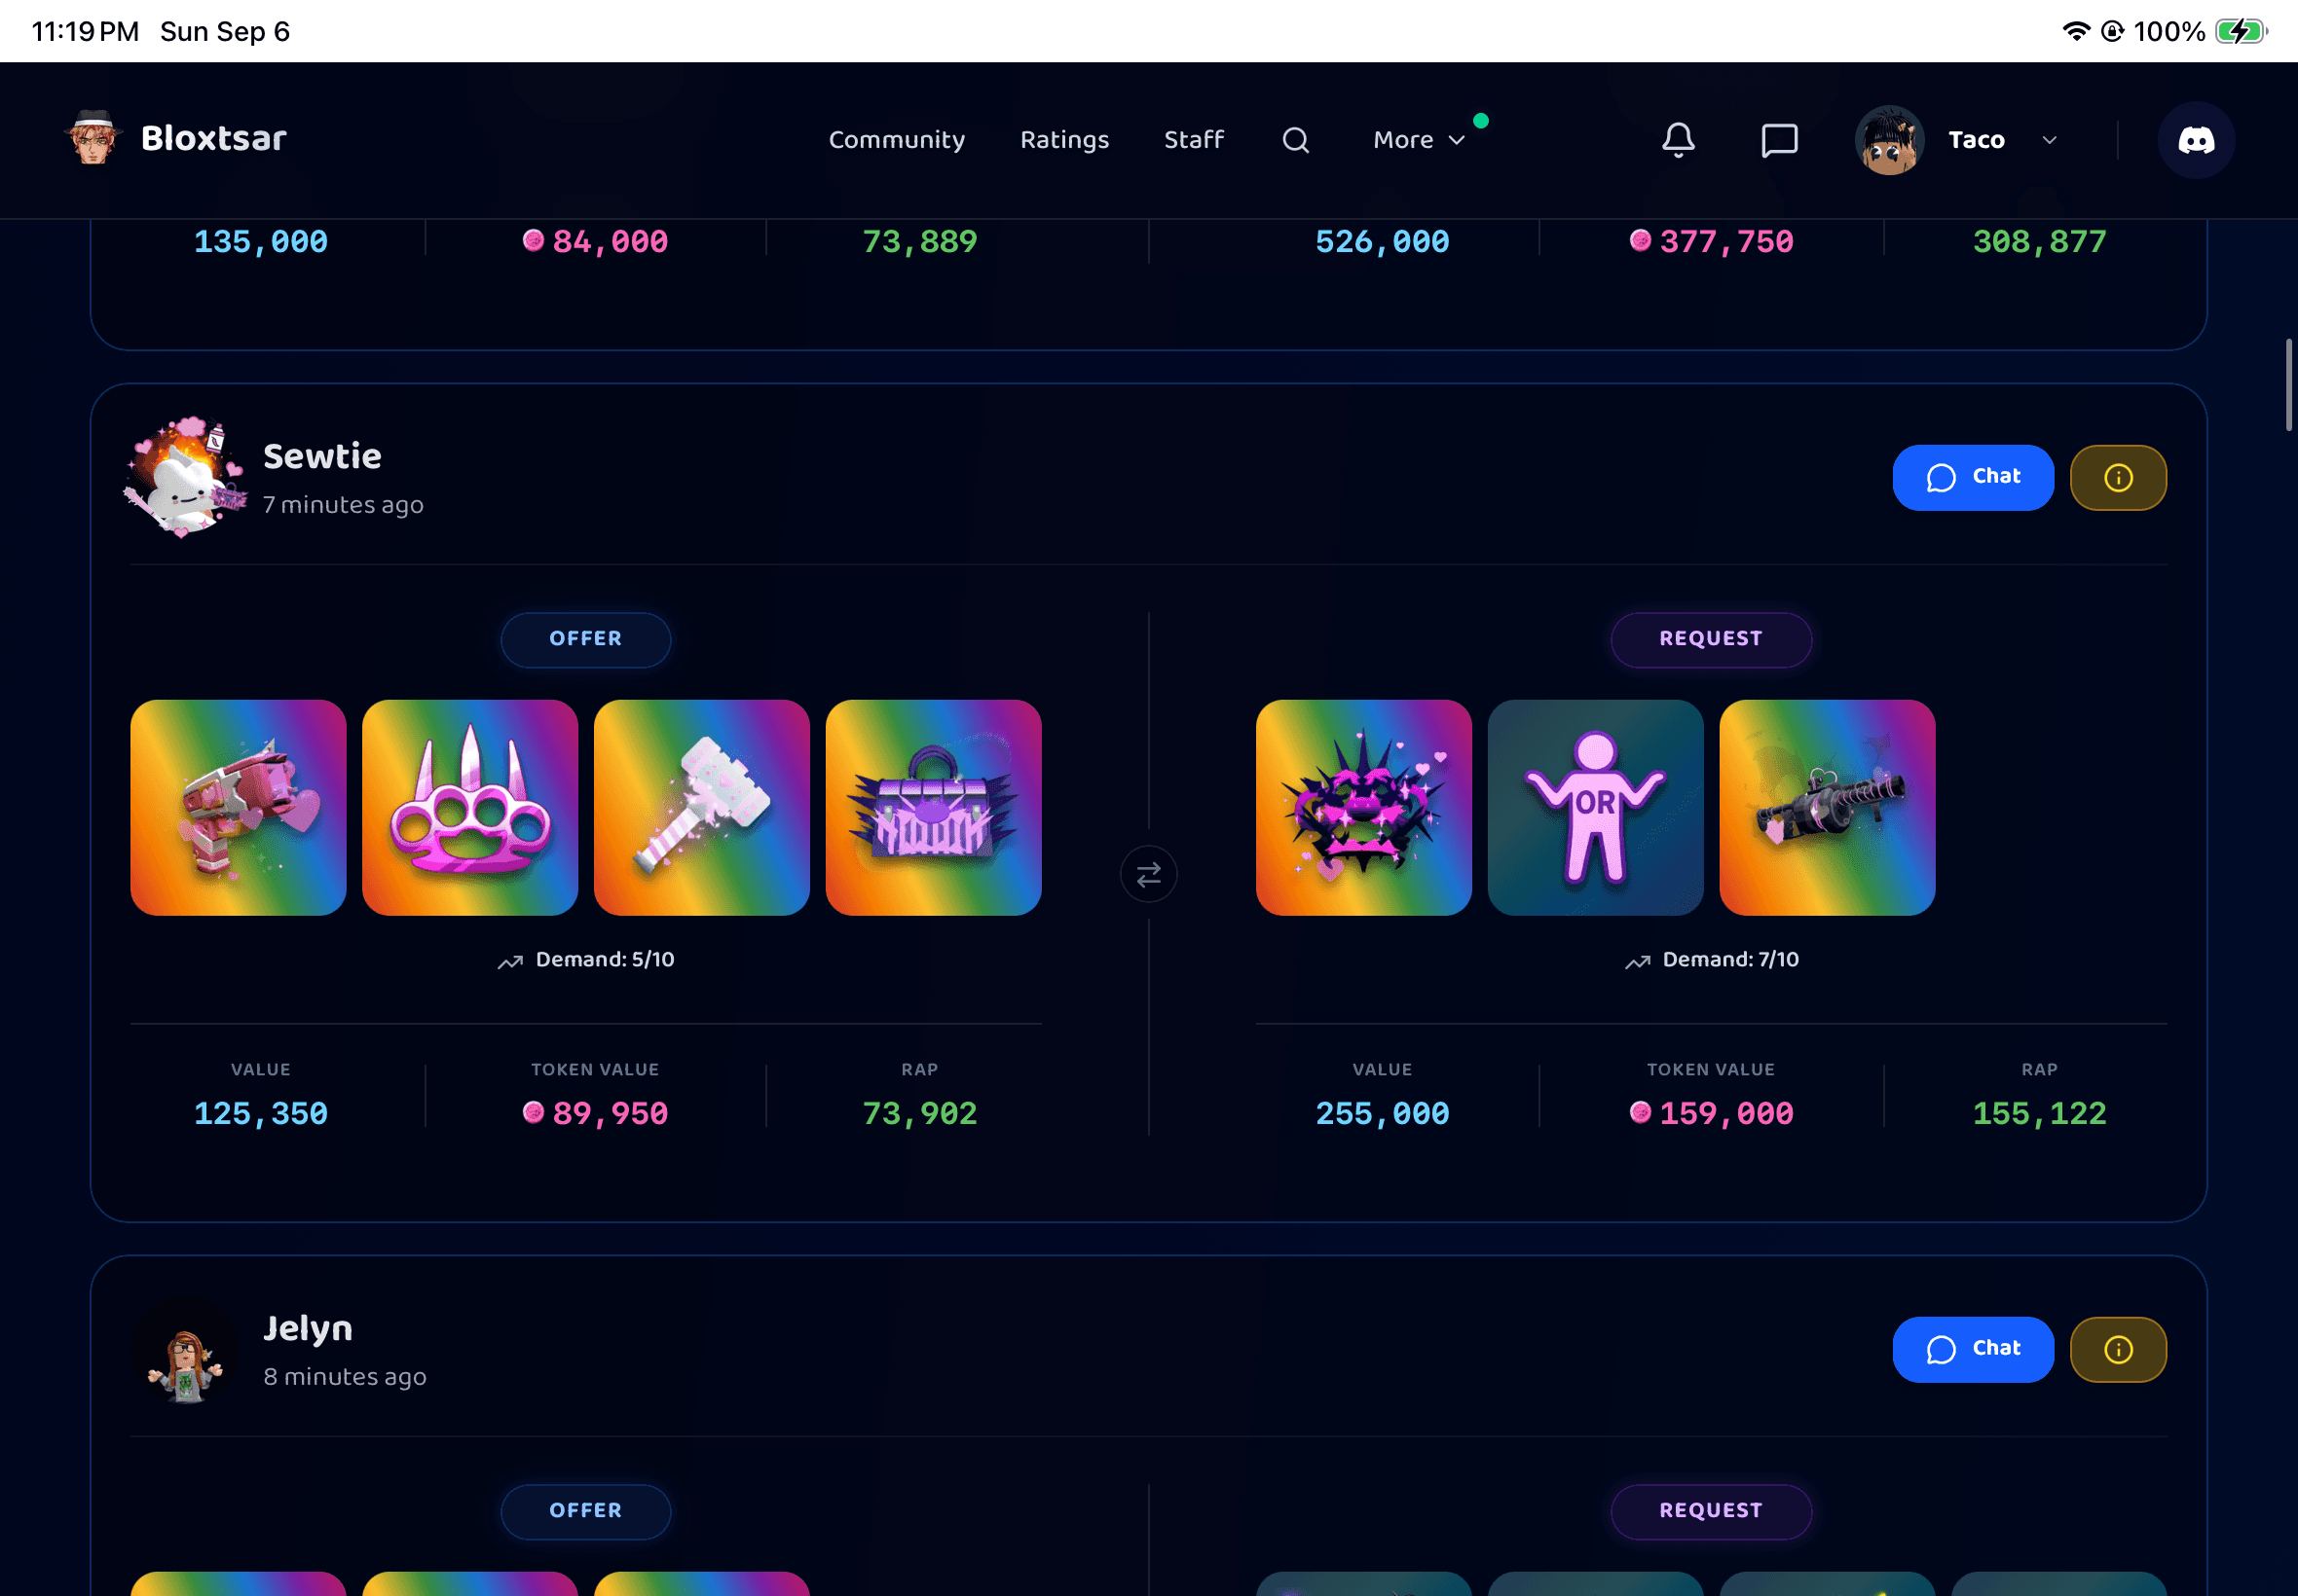Go to the Staff page
The image size is (2298, 1596).
pos(1194,140)
